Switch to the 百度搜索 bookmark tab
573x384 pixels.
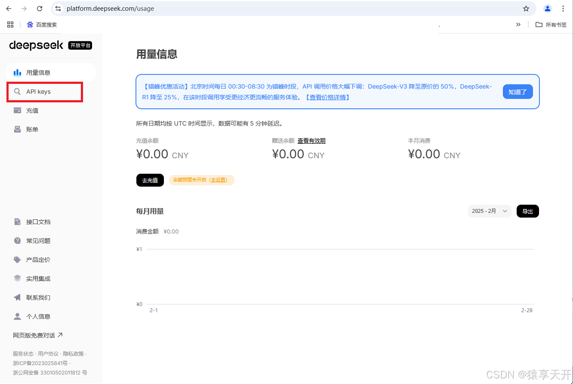(42, 25)
